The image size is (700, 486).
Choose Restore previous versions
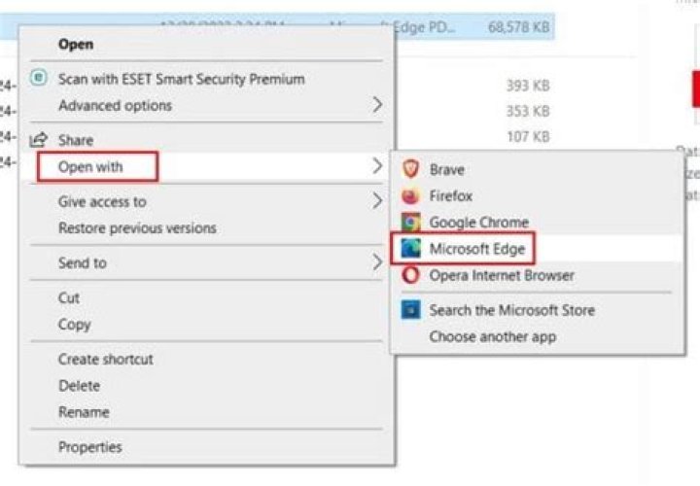coord(137,228)
